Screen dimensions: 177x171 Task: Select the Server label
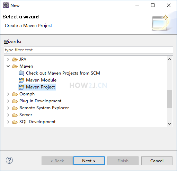(26, 115)
